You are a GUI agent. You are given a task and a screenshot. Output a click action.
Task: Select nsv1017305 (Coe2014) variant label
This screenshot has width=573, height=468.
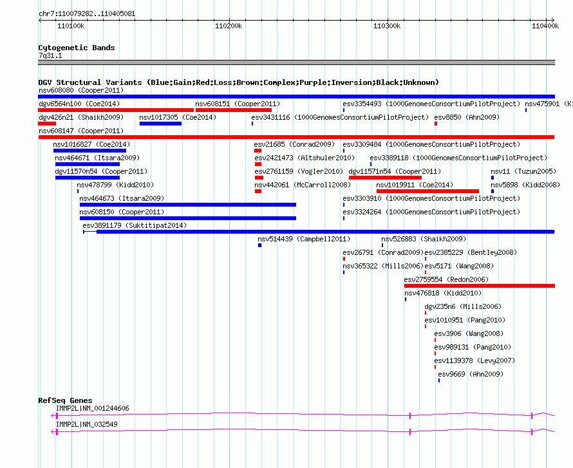[x=178, y=117]
